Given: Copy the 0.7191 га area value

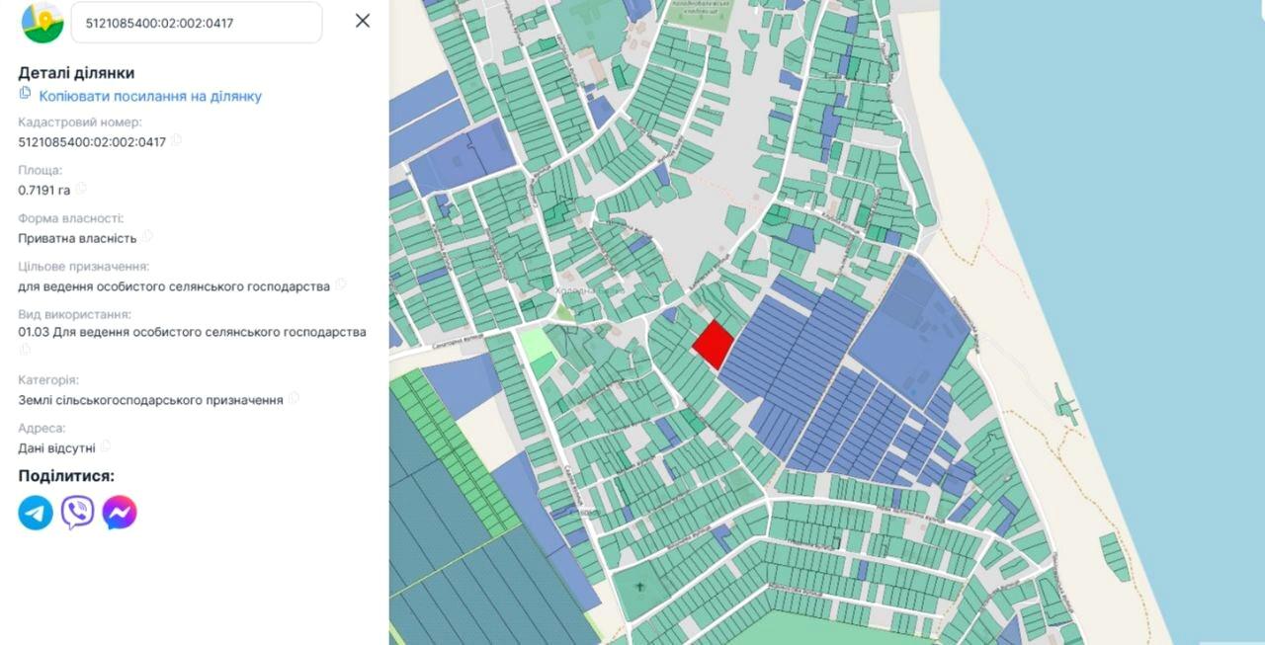Looking at the screenshot, I should pos(81,189).
